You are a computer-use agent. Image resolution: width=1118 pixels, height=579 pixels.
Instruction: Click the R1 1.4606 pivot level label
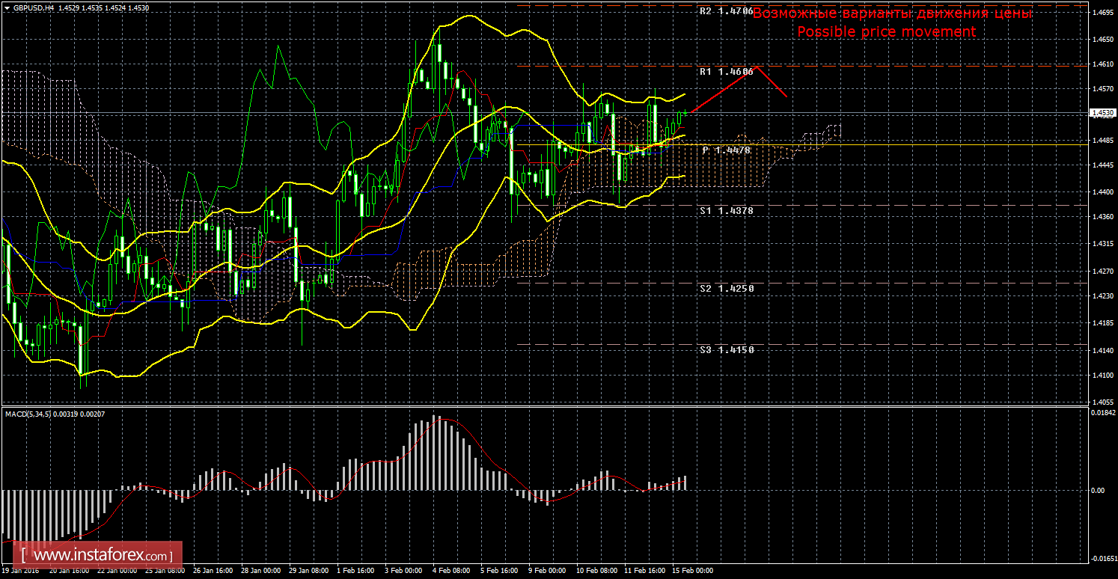point(726,72)
